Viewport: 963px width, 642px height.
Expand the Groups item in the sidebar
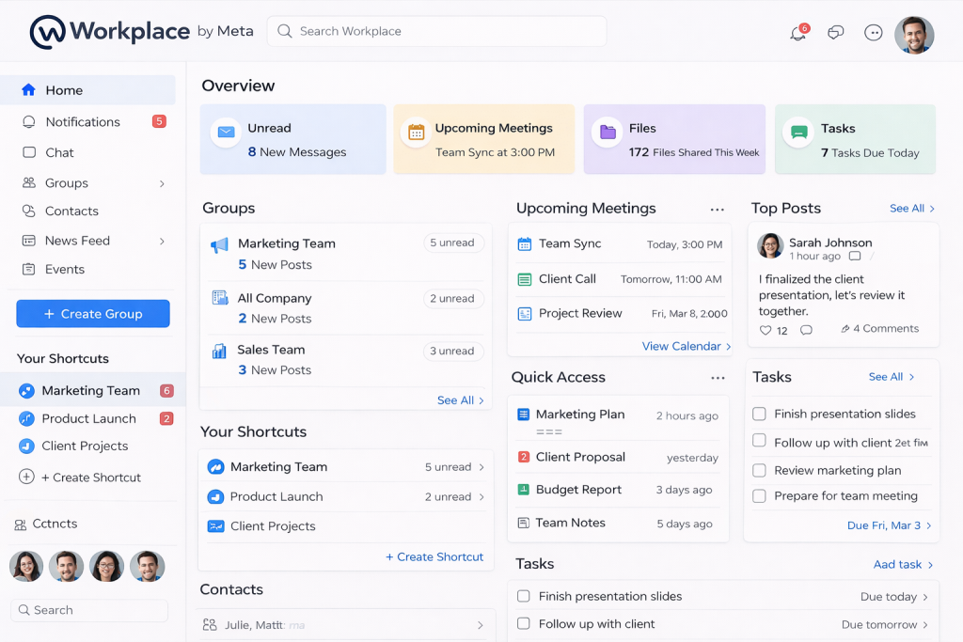pyautogui.click(x=162, y=183)
